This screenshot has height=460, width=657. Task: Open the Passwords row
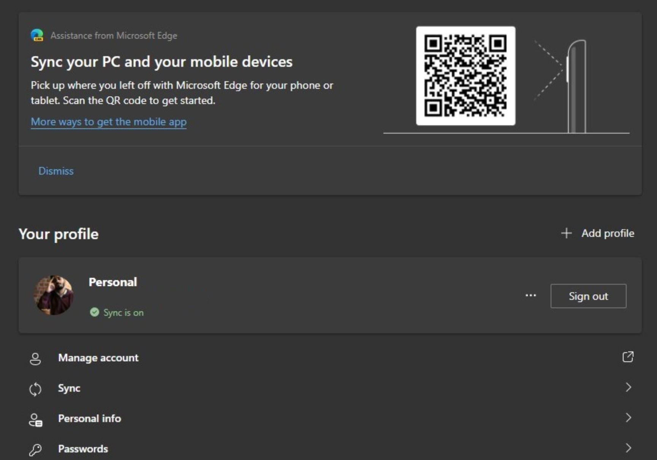click(x=330, y=448)
